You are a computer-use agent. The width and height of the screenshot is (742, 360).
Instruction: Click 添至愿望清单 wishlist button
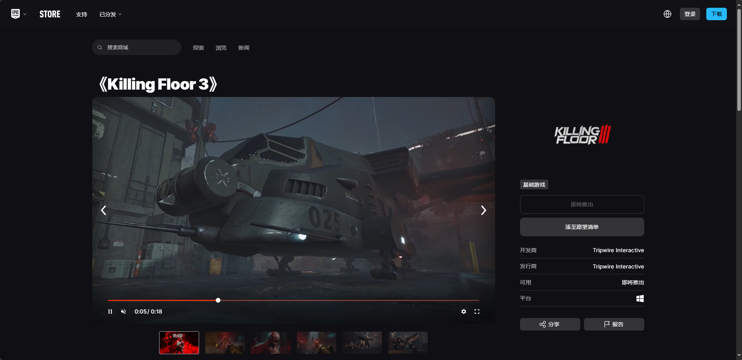tap(582, 227)
